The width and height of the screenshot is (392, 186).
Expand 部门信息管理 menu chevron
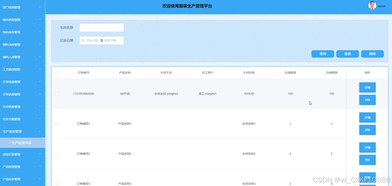pos(40,7)
